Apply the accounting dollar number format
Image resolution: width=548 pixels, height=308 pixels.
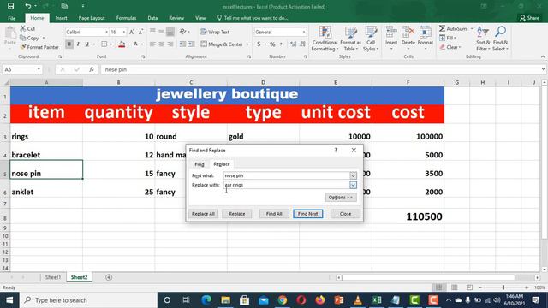click(x=259, y=44)
